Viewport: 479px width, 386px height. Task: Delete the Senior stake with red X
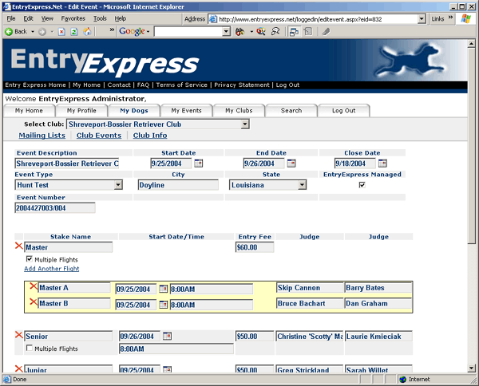pos(19,335)
